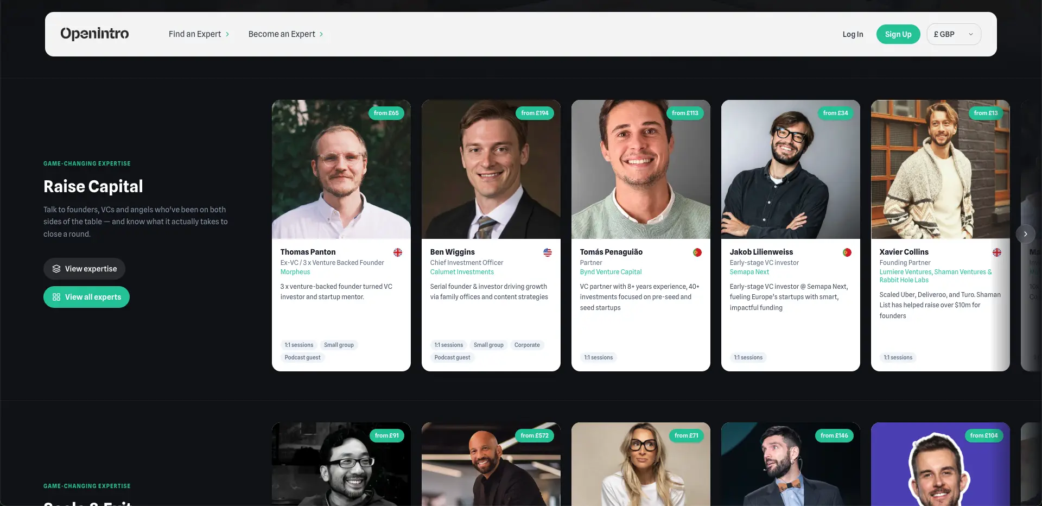The image size is (1042, 506).
Task: Click the 1:1 sessions tag on Tomás Penaguião's card
Action: [599, 357]
